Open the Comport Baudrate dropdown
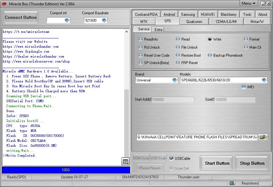This screenshot has height=187, width=273. click(x=104, y=20)
